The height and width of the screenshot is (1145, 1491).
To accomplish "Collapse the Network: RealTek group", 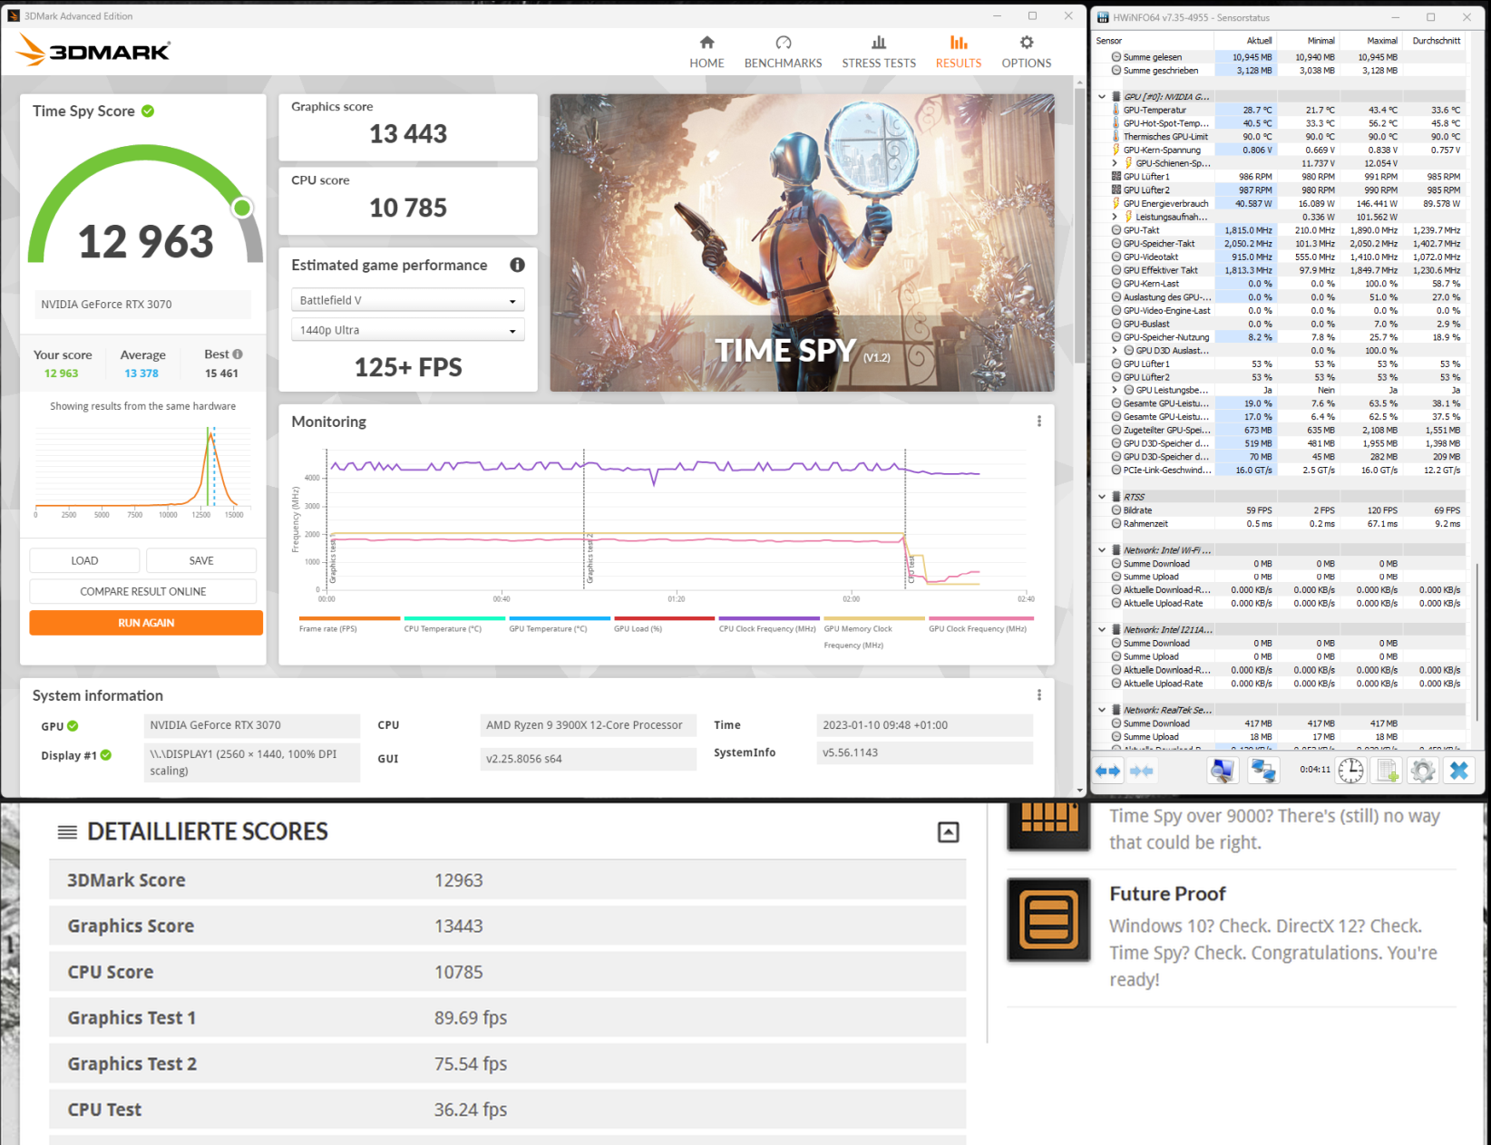I will (1102, 710).
